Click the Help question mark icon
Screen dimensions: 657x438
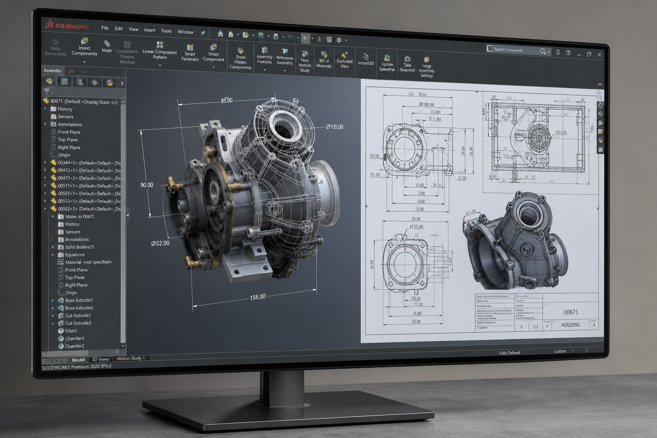pyautogui.click(x=568, y=53)
